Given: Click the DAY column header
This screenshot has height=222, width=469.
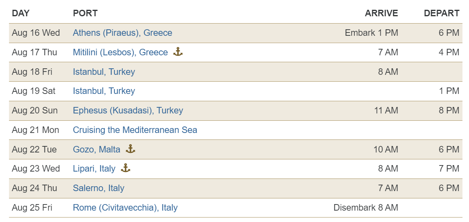Looking at the screenshot, I should 21,13.
